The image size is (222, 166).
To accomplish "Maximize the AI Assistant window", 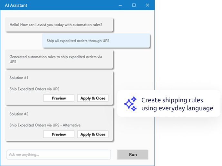I will 134,5.
